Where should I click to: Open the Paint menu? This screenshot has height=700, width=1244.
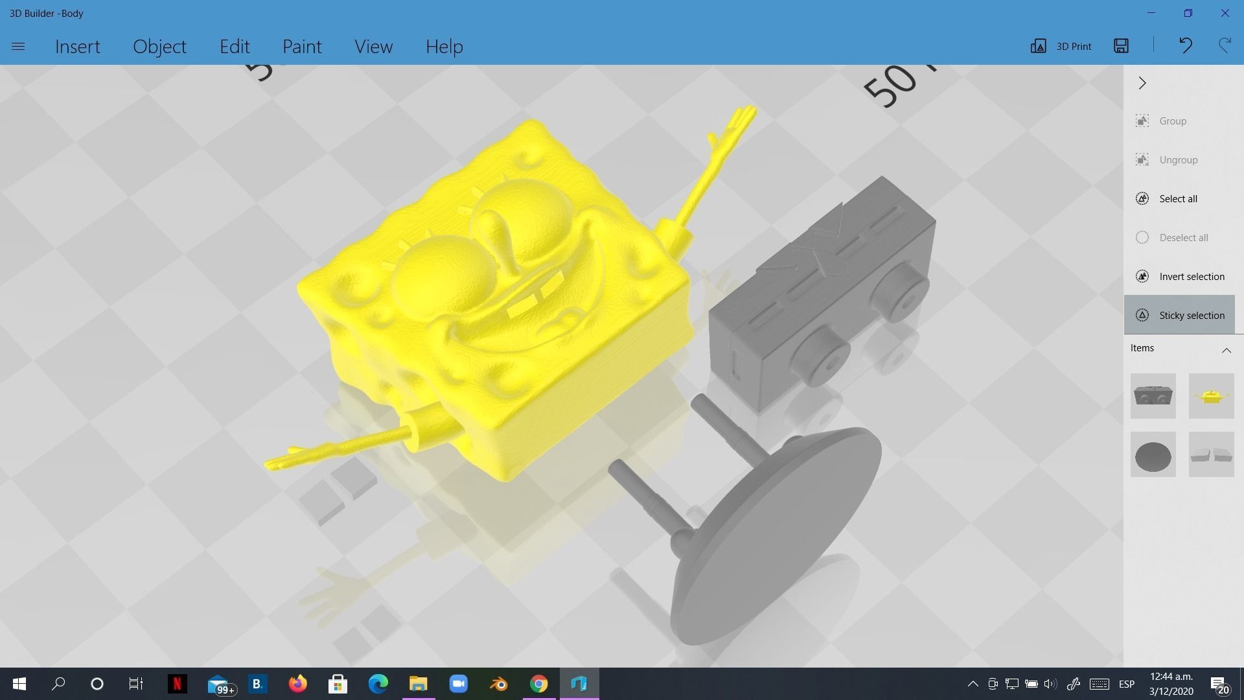[x=301, y=47]
